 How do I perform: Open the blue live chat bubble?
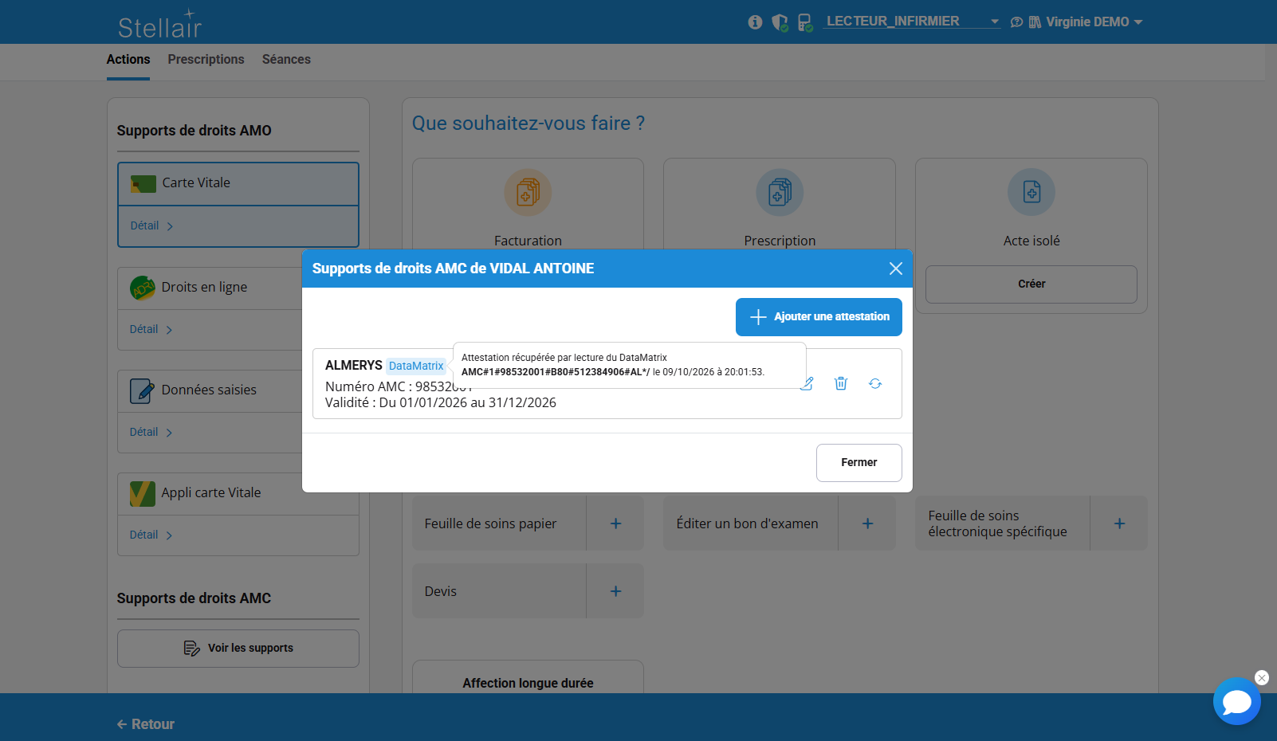1237,701
